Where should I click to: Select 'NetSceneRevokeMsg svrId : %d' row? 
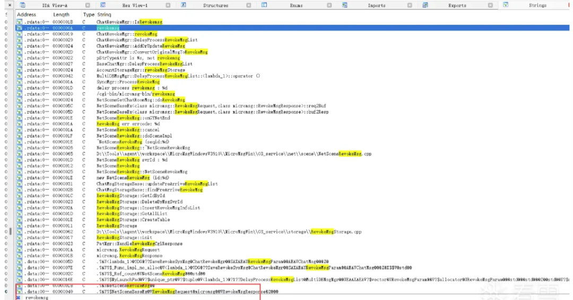tap(292, 160)
